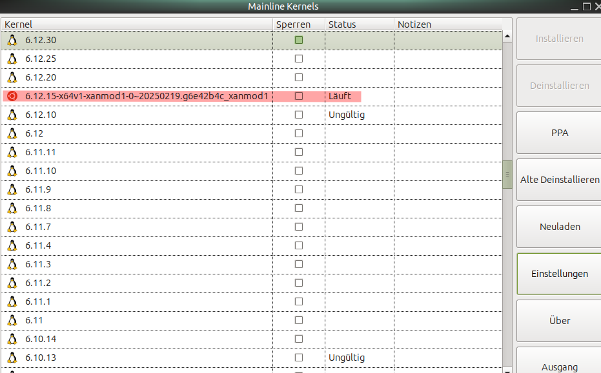Image resolution: width=601 pixels, height=373 pixels.
Task: Click the penguin icon for kernel 6.11.7
Action: [12, 227]
